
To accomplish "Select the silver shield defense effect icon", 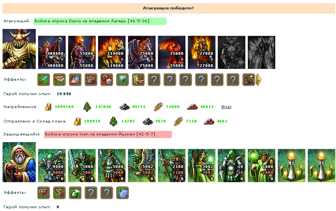I will [123, 79].
